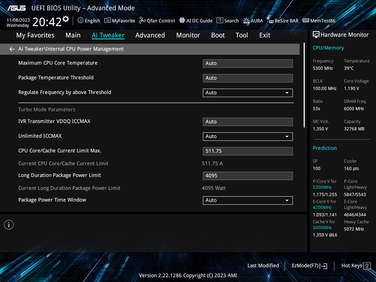The height and width of the screenshot is (282, 376).
Task: Click the EzMode exit arrow icon
Action: (323, 266)
